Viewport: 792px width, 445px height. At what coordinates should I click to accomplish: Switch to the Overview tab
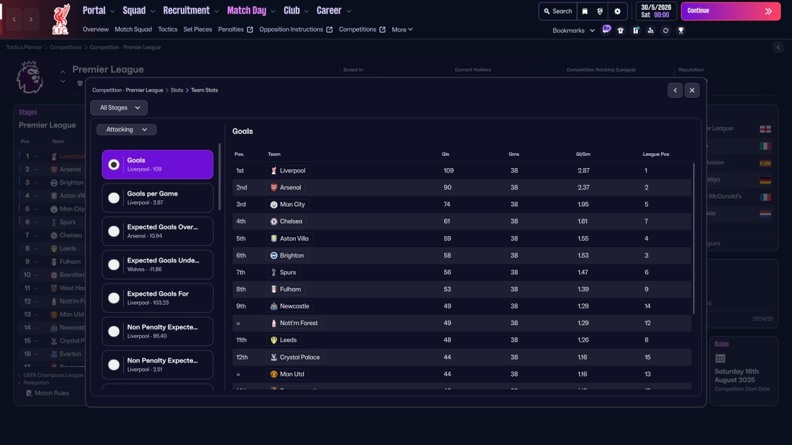(x=96, y=30)
